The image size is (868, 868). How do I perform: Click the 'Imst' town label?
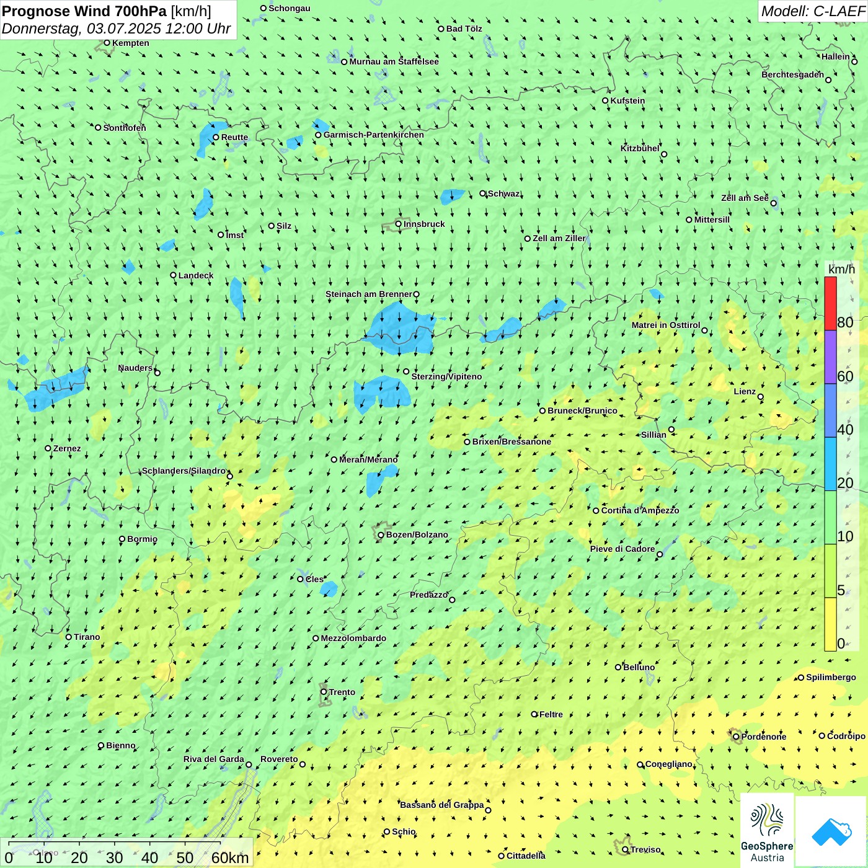(x=235, y=235)
